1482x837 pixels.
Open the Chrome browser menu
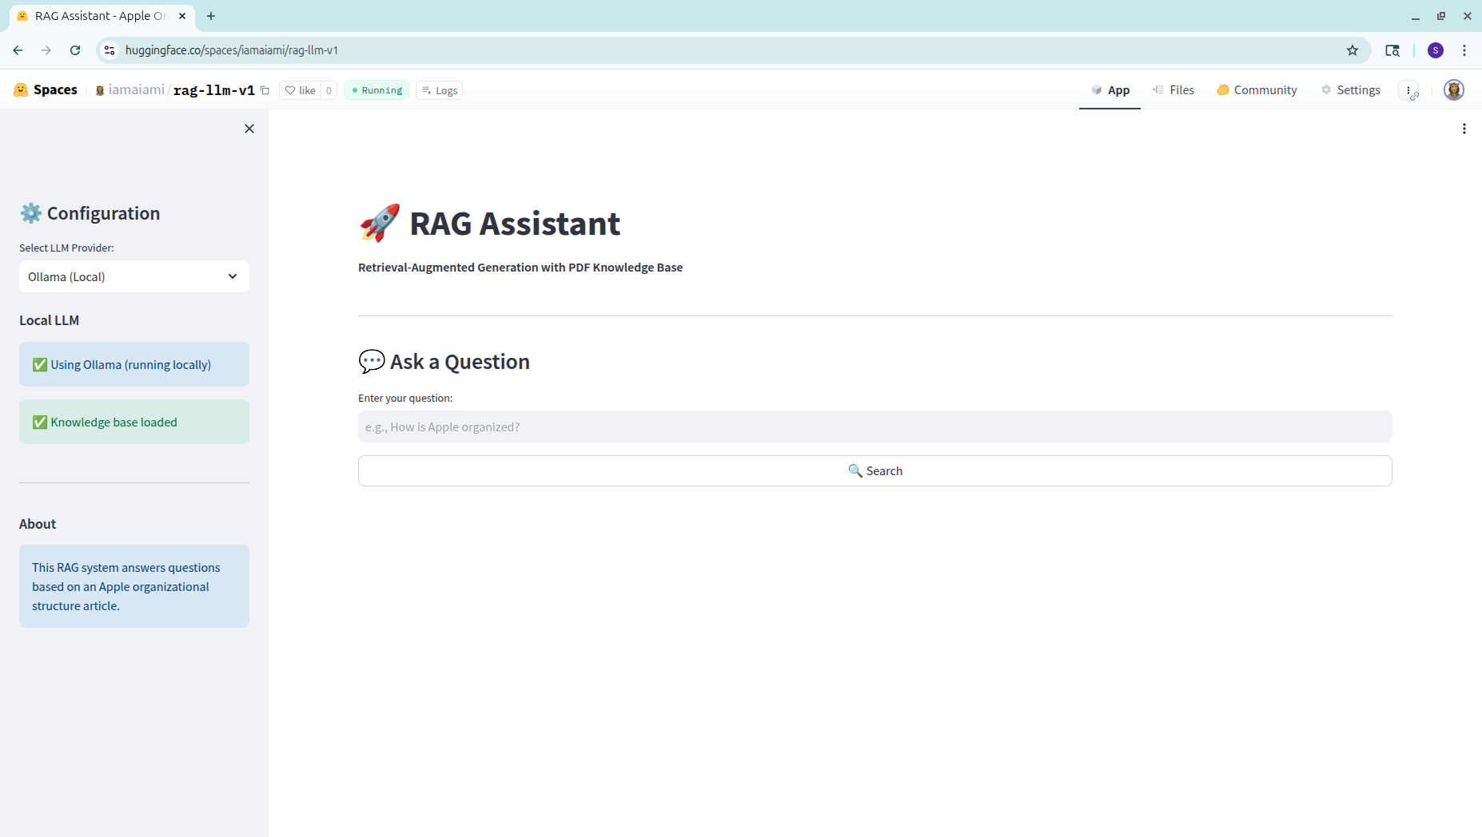pyautogui.click(x=1464, y=50)
